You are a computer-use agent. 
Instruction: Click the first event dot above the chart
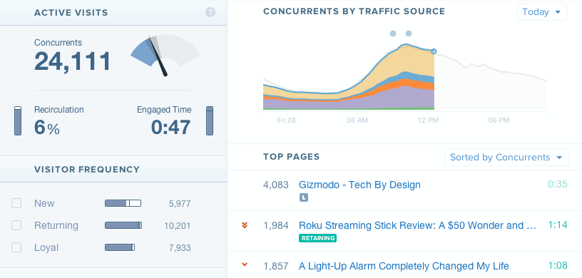(x=393, y=34)
